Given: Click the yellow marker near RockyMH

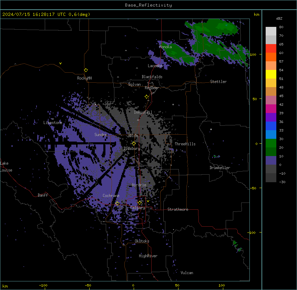Looking at the screenshot, I should pos(86,70).
